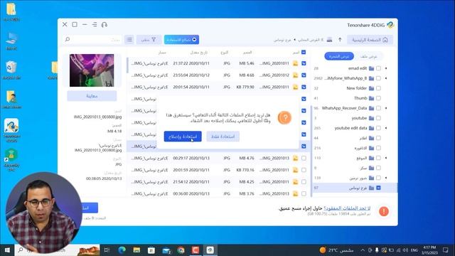Open Recycle Bin on the desktop
This screenshot has width=455, height=256.
[11, 70]
